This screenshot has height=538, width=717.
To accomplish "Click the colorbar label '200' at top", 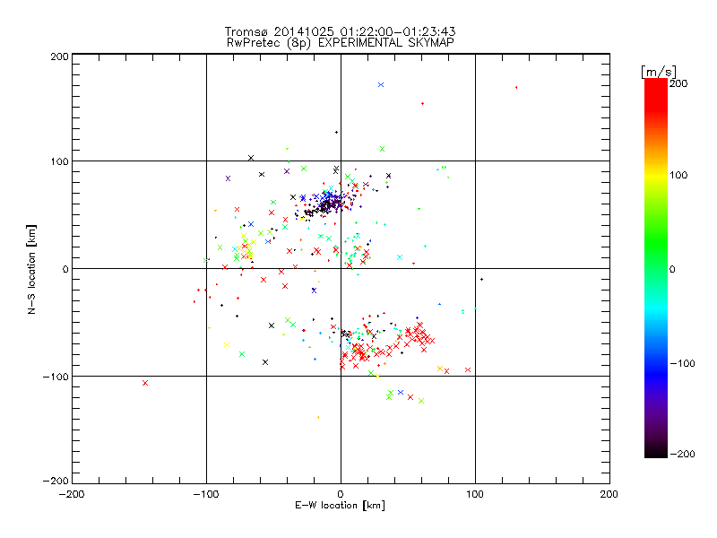I will (x=678, y=83).
